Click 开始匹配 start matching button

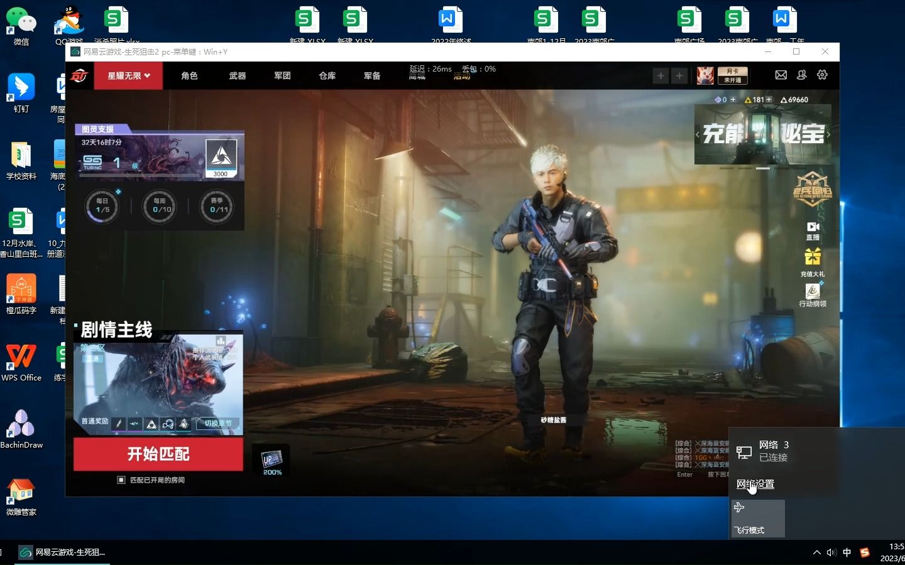[x=158, y=454]
